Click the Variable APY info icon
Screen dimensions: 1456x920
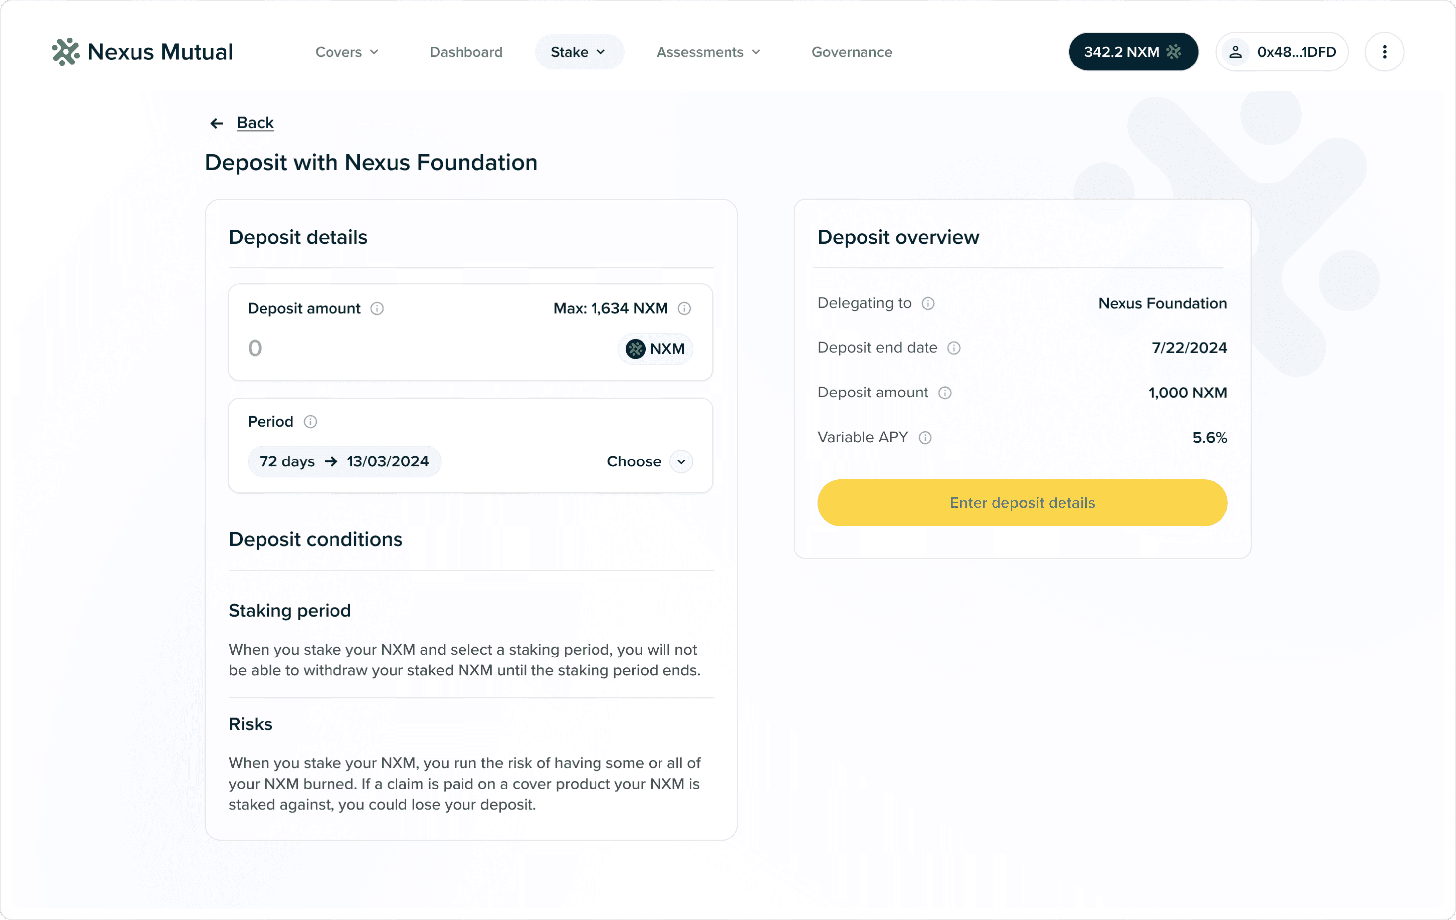925,437
